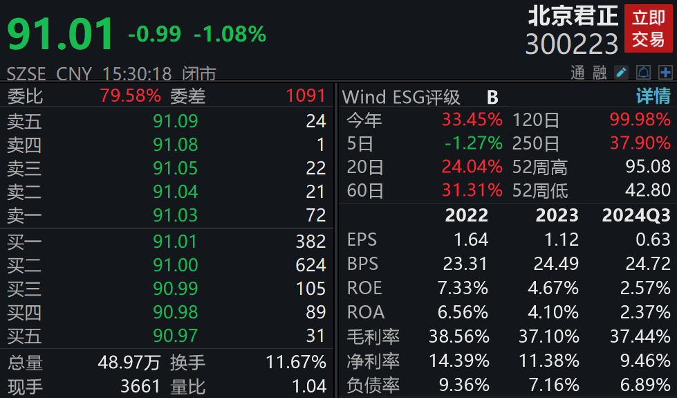Click the bell alert icon
Screen dimensions: 677x398
pos(643,72)
